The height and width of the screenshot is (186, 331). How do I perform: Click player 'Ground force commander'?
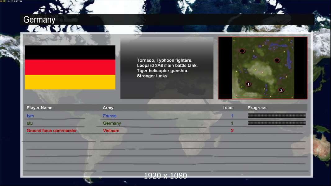[52, 131]
